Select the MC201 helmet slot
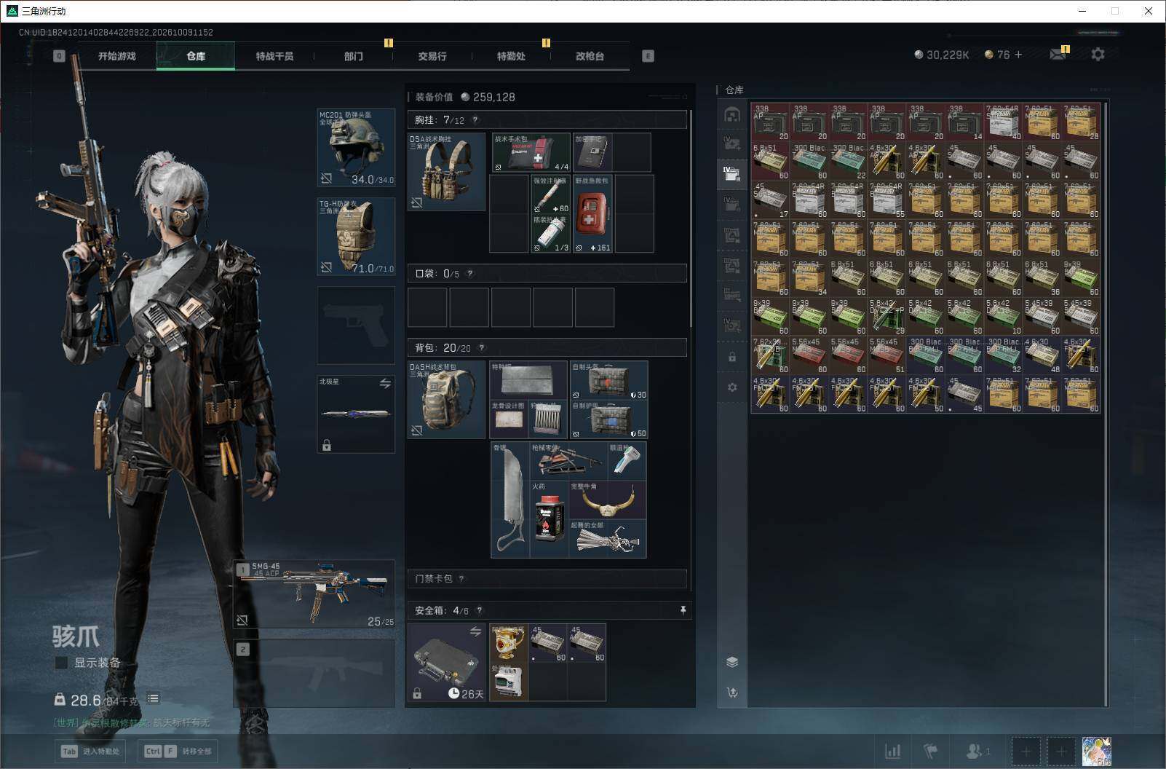Image resolution: width=1166 pixels, height=769 pixels. coord(356,147)
